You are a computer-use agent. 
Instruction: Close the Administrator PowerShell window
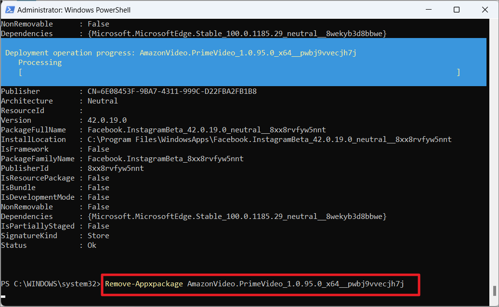pyautogui.click(x=485, y=10)
